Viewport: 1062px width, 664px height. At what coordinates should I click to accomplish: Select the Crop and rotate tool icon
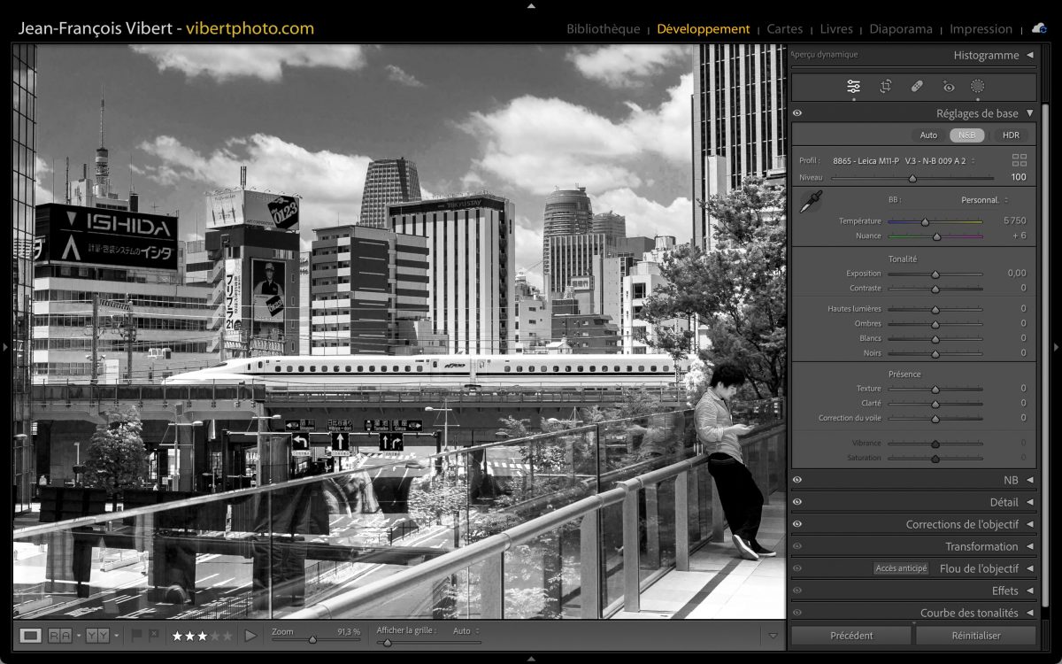pos(885,86)
